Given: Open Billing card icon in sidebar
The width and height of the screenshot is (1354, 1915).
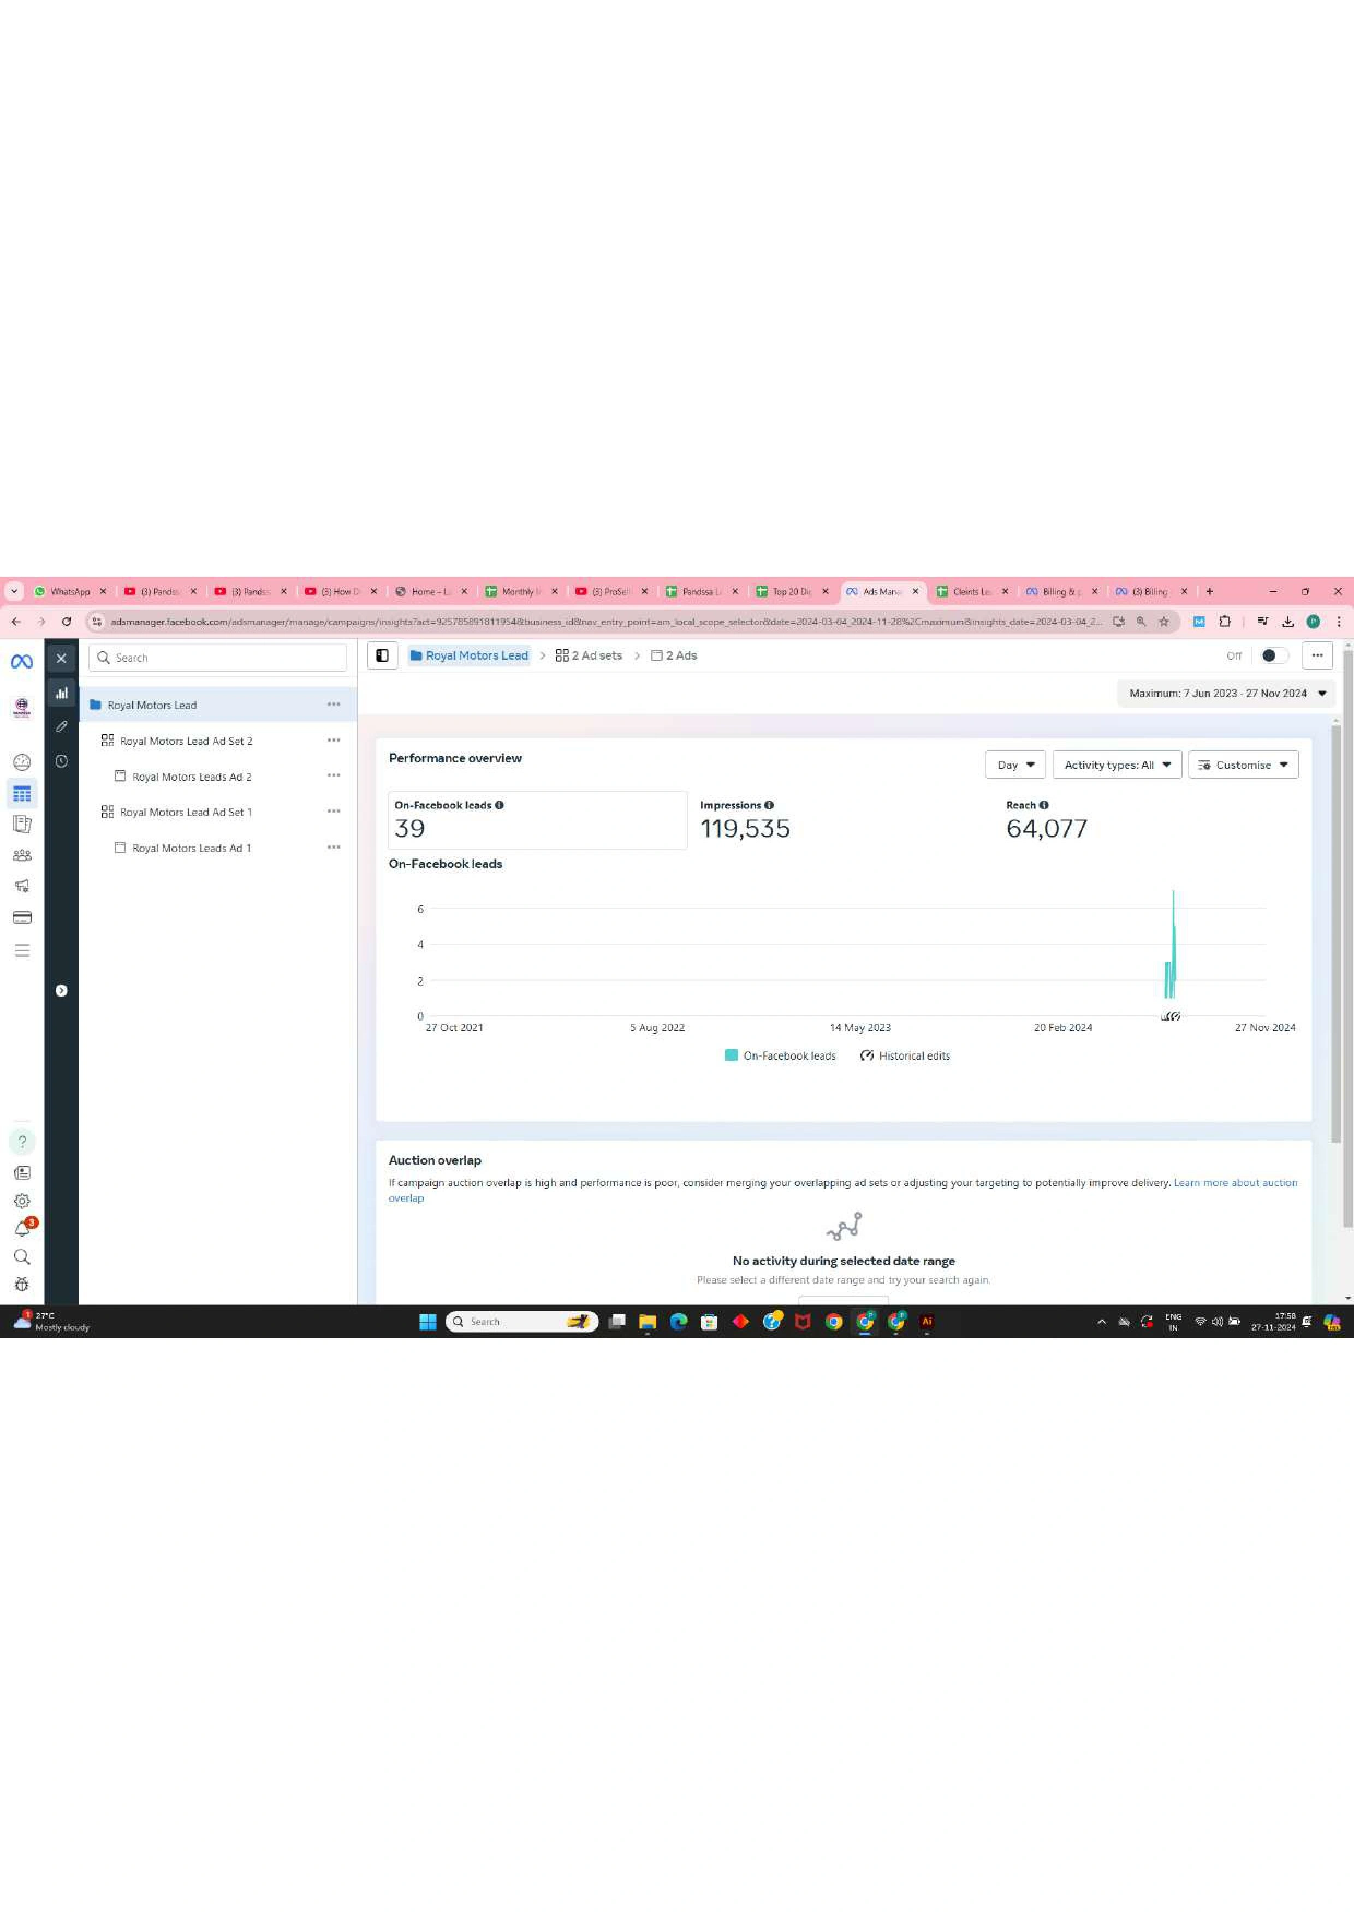Looking at the screenshot, I should [x=22, y=917].
